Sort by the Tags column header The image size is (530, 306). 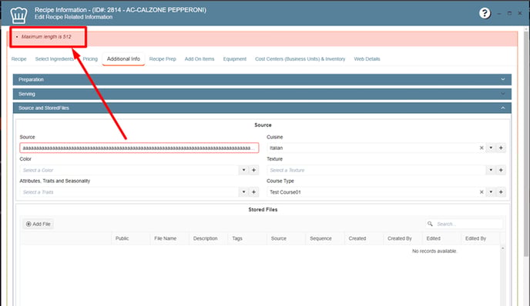tap(247, 238)
